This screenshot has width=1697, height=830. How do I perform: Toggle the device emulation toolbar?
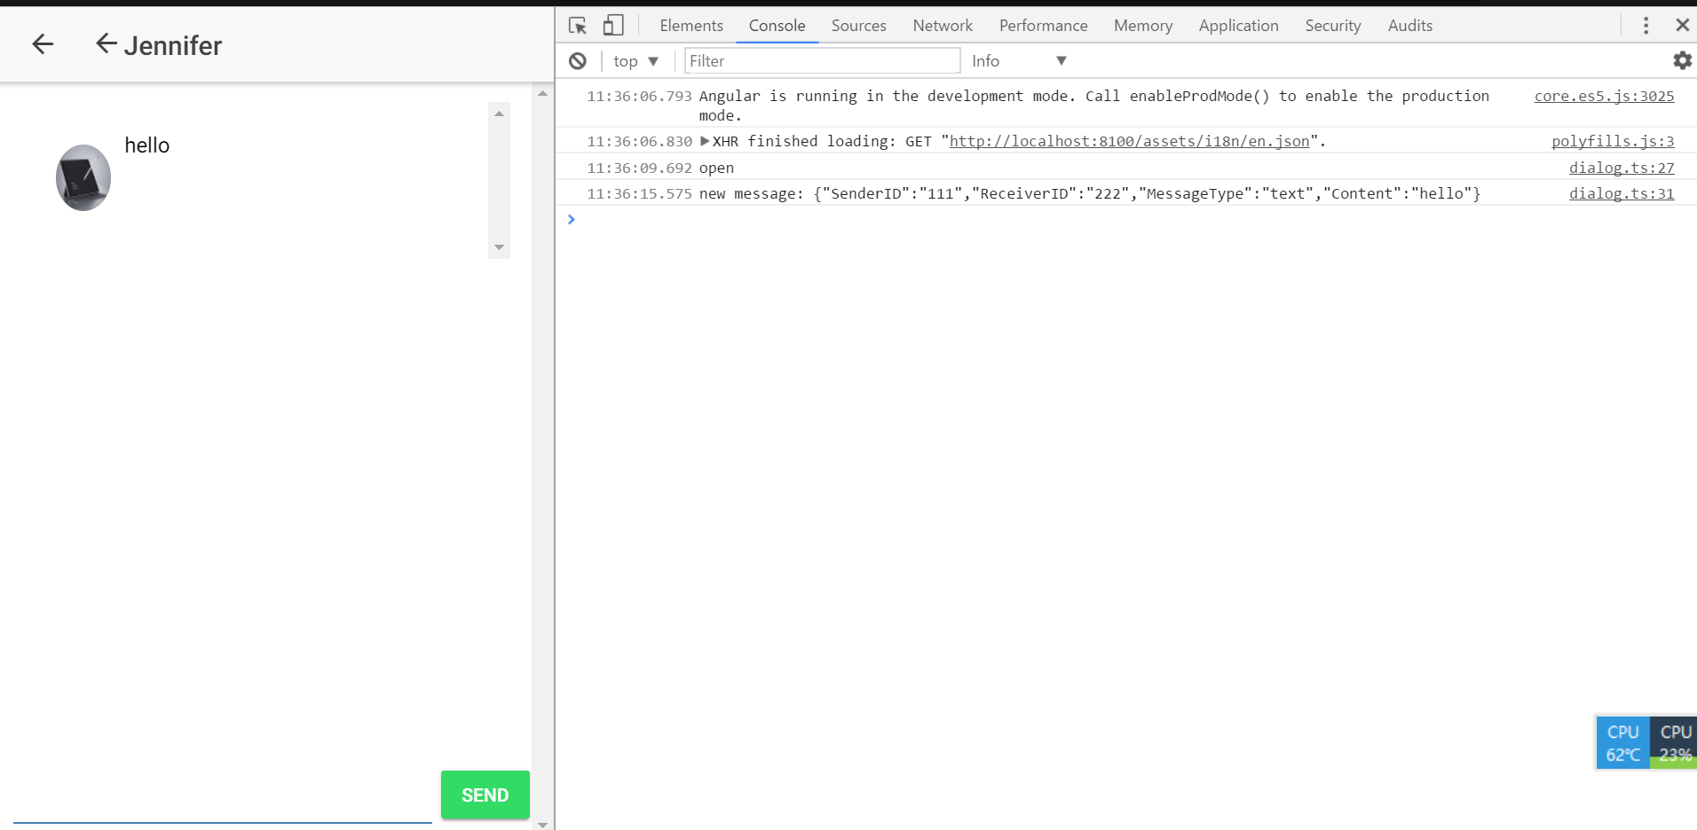coord(612,25)
